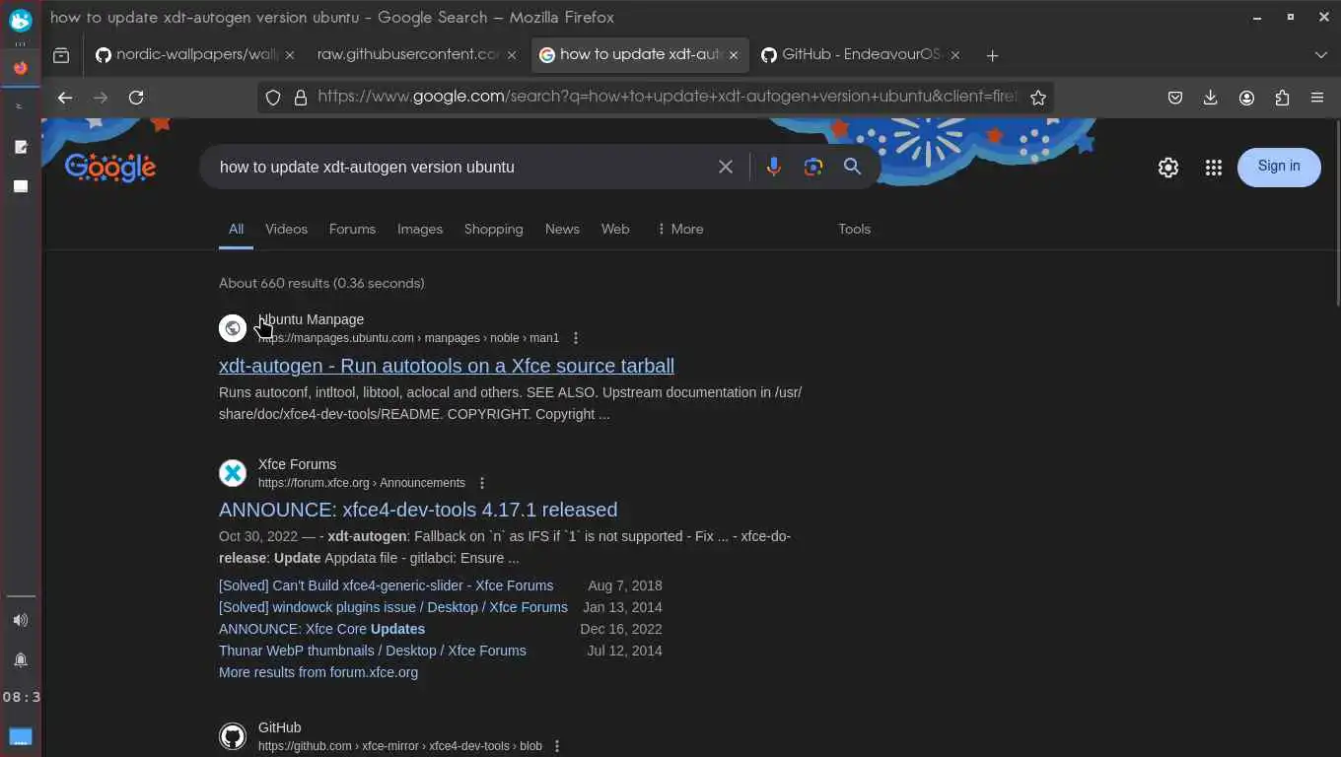1341x757 pixels.
Task: Click the Xfce Forums result favicon
Action: (x=233, y=473)
